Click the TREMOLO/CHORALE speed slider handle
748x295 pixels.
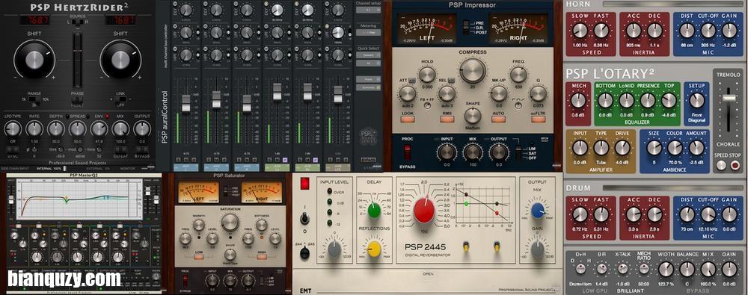pyautogui.click(x=729, y=98)
